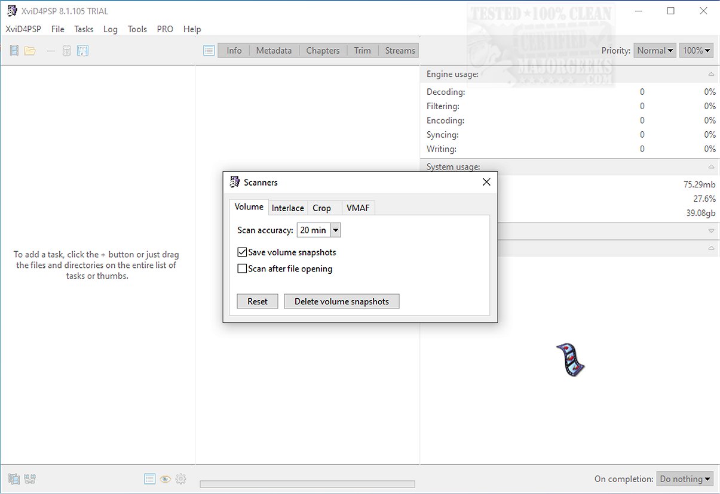Viewport: 720px width, 494px height.
Task: Click the Writing usage row label
Action: 442,149
